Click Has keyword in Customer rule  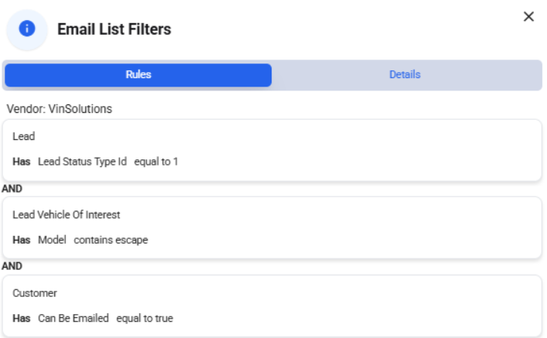tap(22, 319)
